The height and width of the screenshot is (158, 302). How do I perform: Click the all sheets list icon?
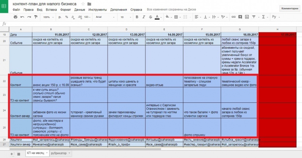19,154
